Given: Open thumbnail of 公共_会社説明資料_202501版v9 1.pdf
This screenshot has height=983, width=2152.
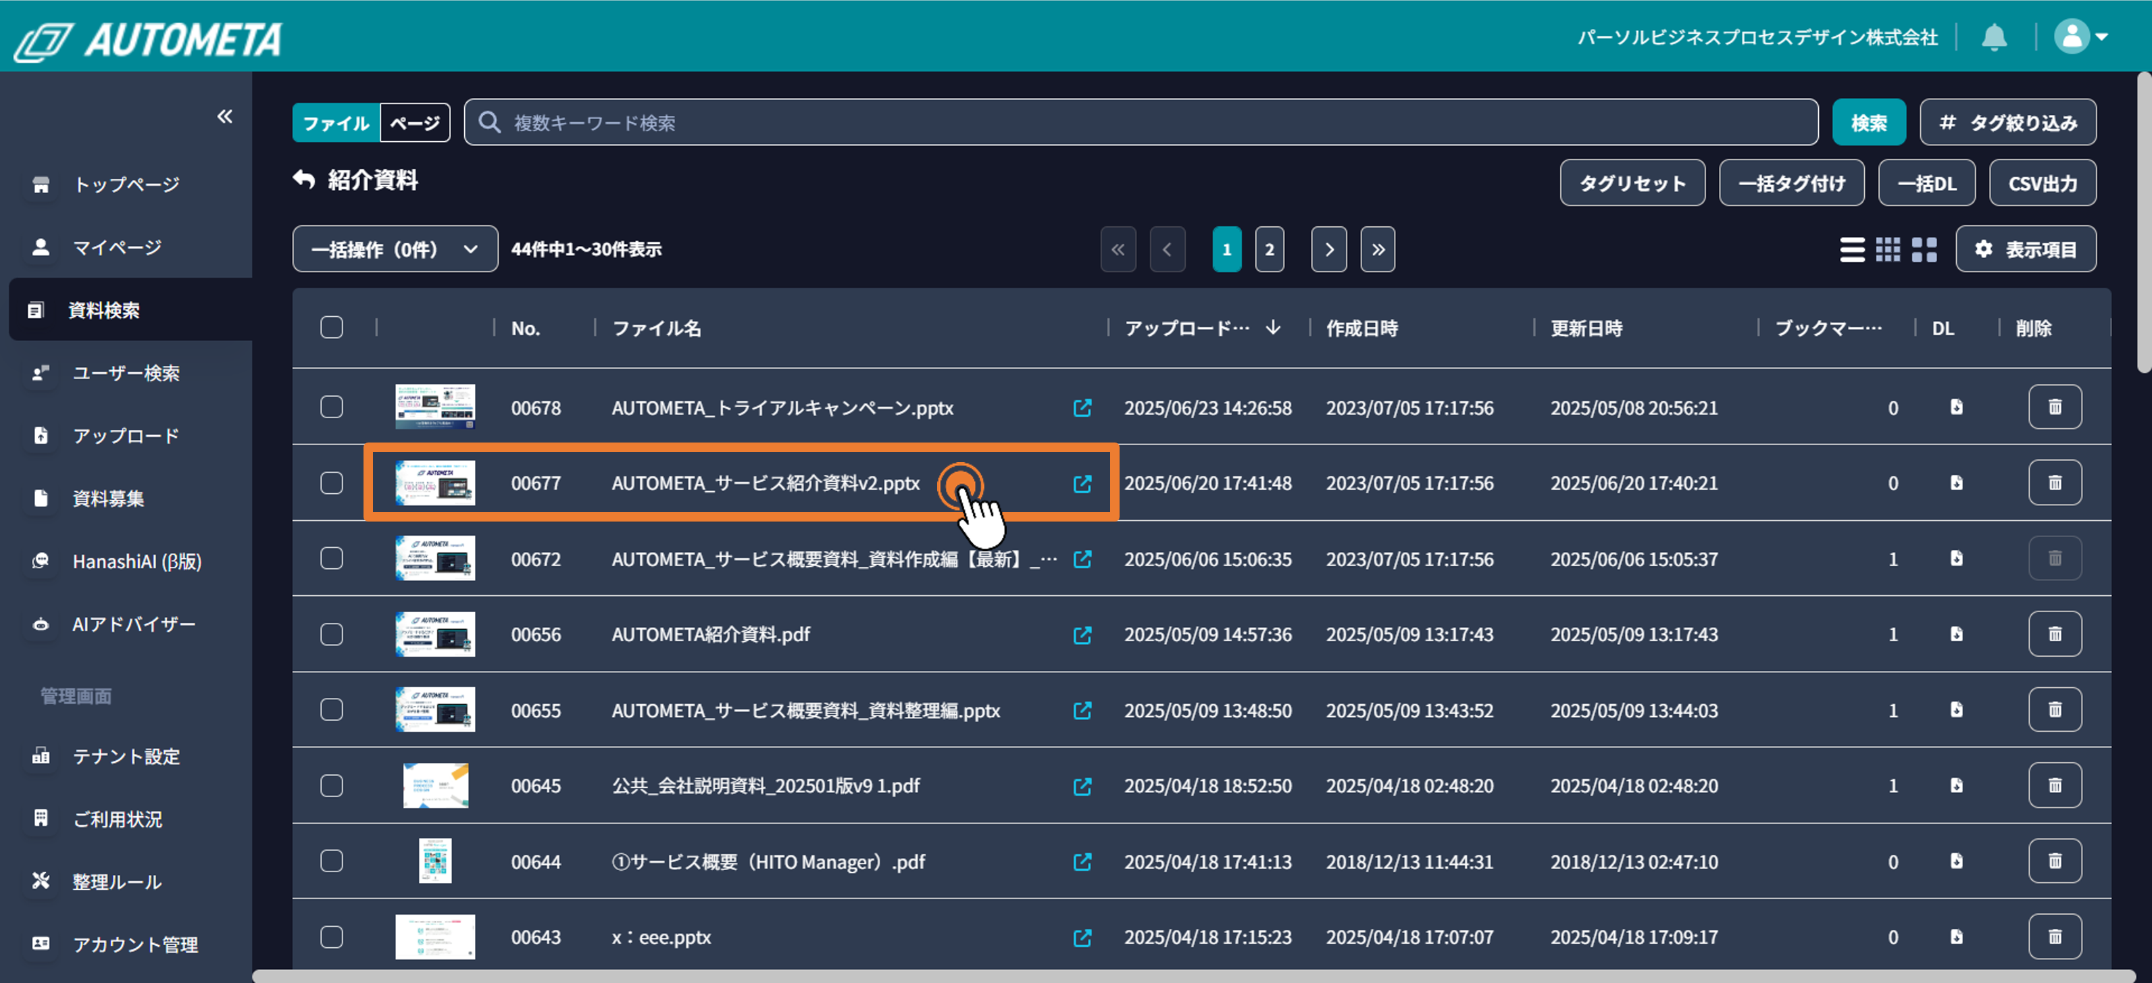Looking at the screenshot, I should 434,785.
